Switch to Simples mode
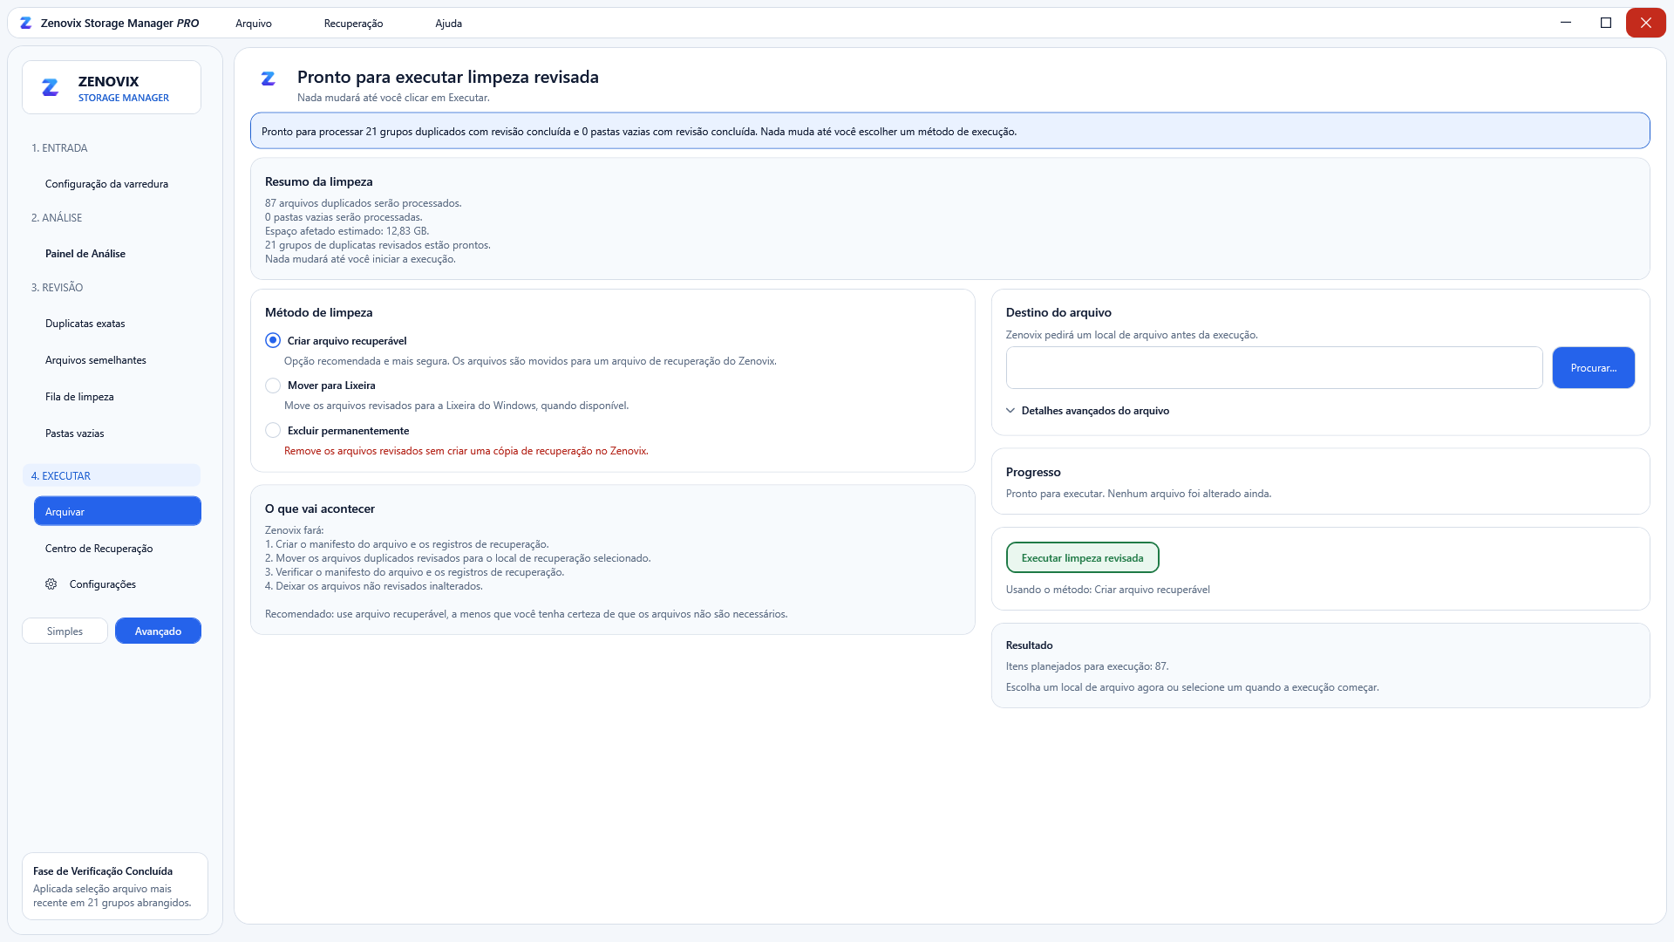The image size is (1674, 942). (65, 631)
